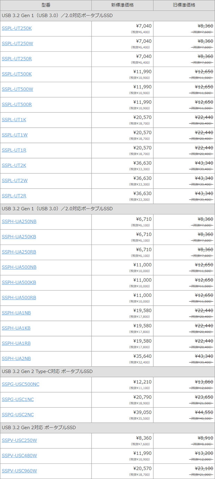Viewport: 215px width, 479px height.
Task: Open the SSPL-UT1K model link
Action: [x=14, y=120]
